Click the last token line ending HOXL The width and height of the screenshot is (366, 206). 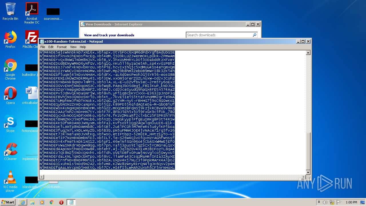click(x=107, y=168)
